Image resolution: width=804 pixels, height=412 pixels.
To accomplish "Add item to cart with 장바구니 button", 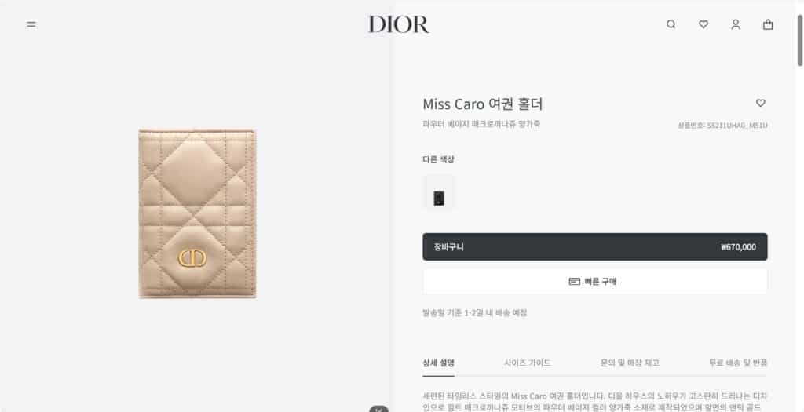I will tap(595, 247).
